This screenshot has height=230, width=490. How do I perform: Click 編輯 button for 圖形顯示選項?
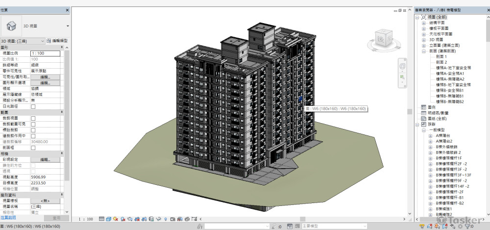coord(45,83)
